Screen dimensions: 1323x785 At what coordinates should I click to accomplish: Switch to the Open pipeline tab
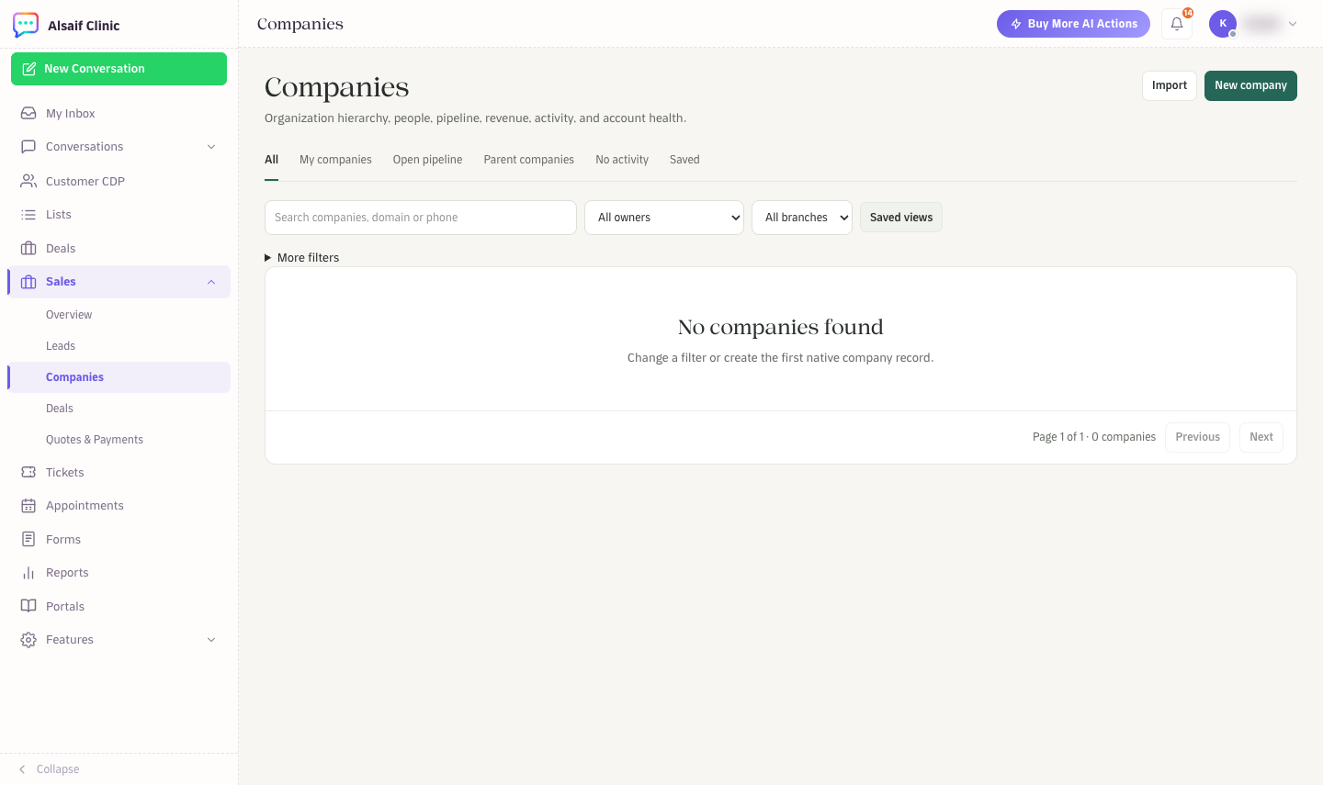[428, 160]
